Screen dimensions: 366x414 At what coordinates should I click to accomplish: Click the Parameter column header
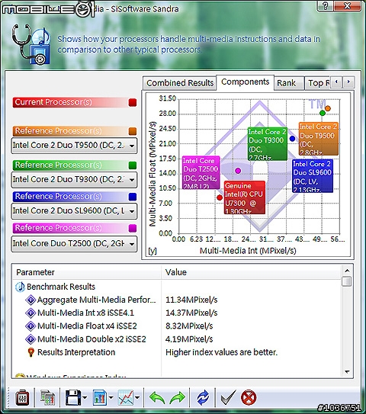point(87,272)
